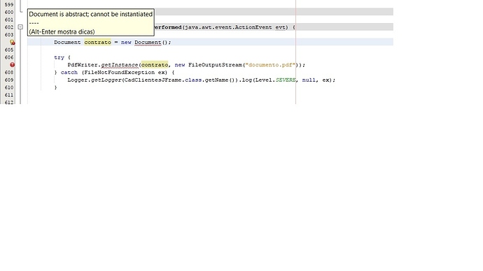Image resolution: width=483 pixels, height=271 pixels.
Task: Click the Logger.getLogger call
Action: (x=94, y=80)
